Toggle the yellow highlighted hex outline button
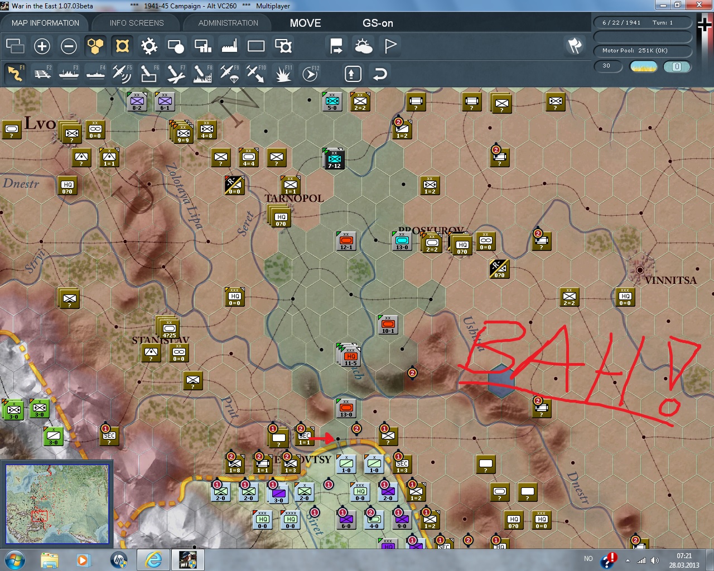 click(x=122, y=46)
